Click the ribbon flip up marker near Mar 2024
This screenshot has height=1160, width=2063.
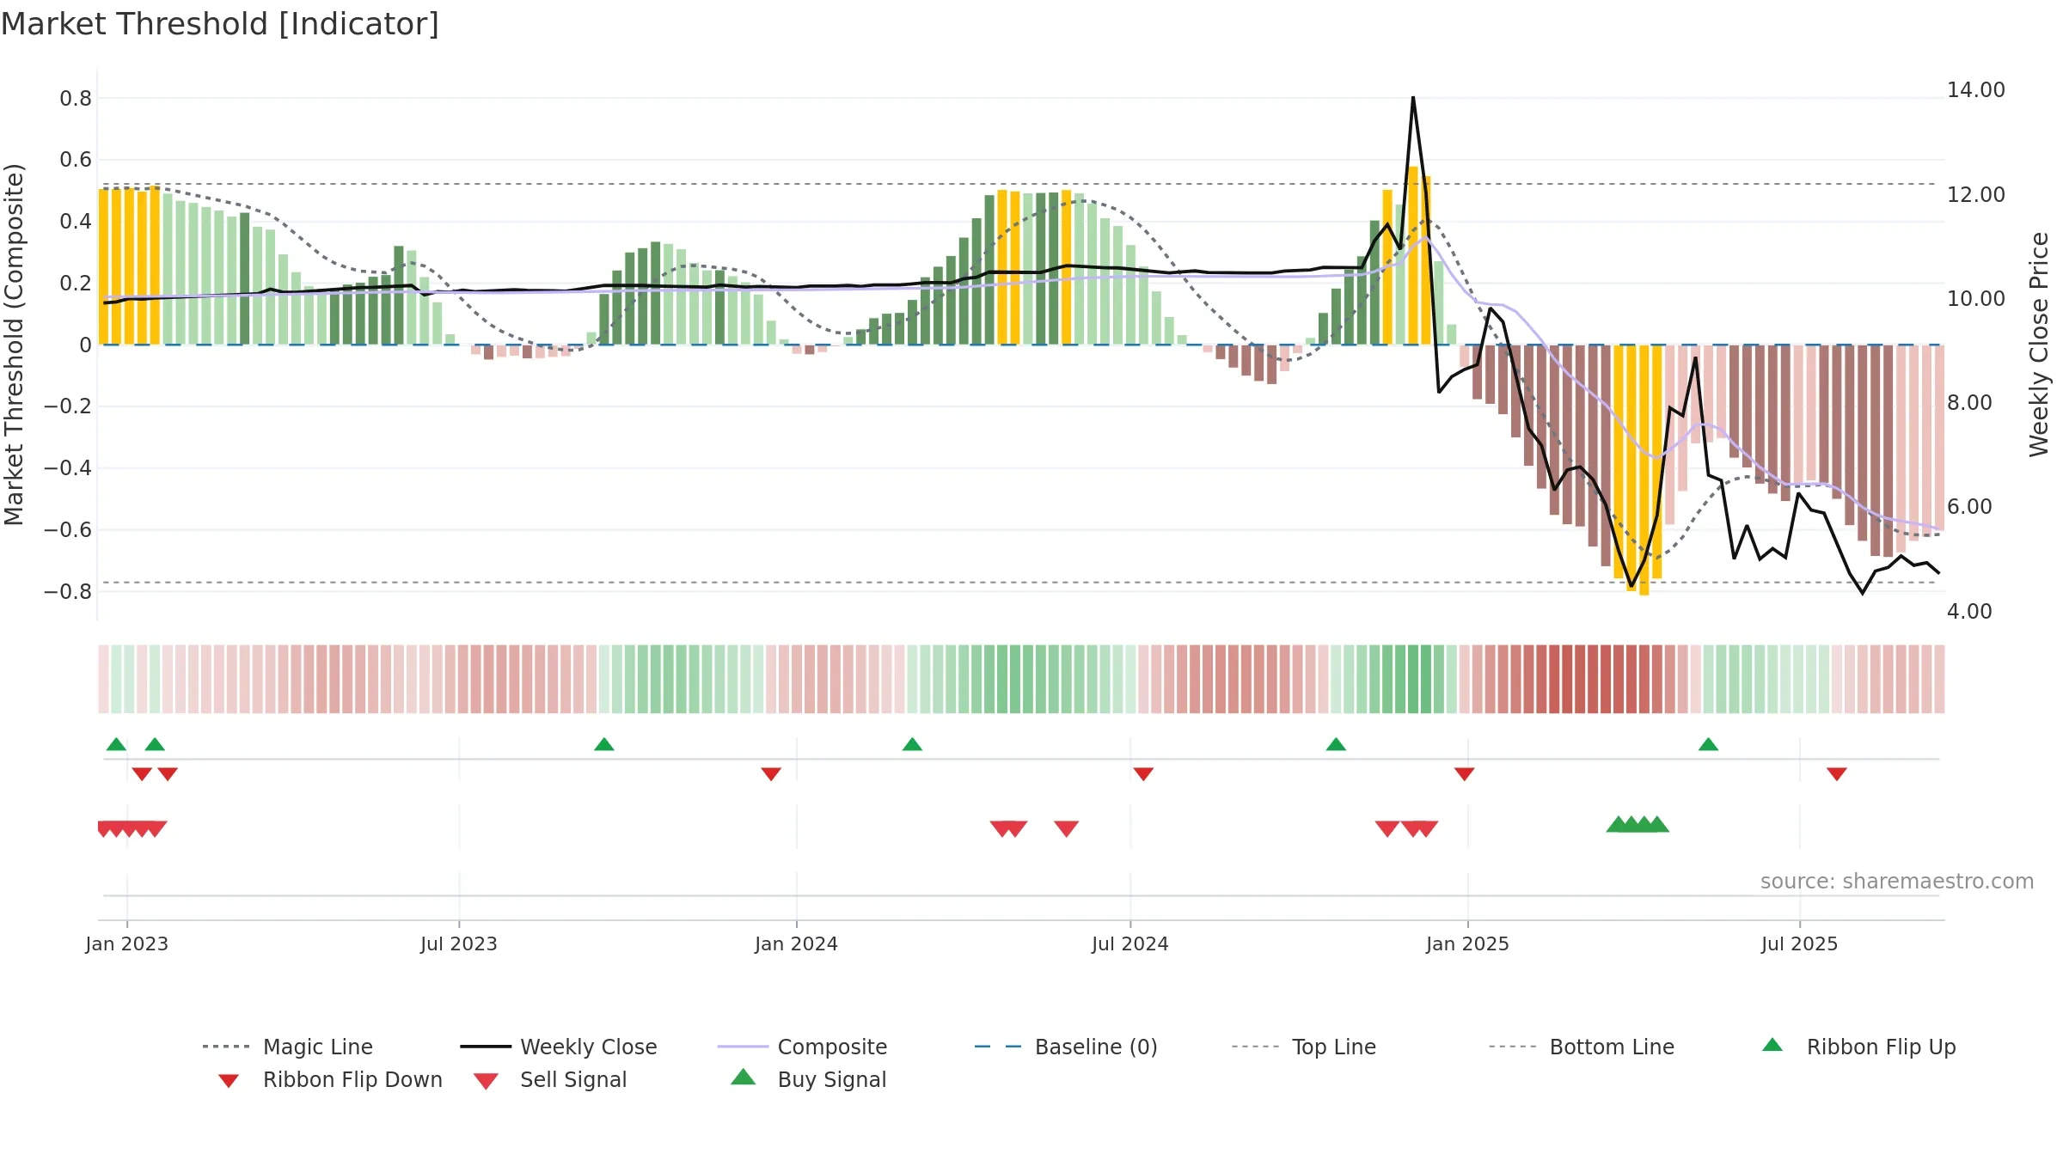tap(912, 744)
